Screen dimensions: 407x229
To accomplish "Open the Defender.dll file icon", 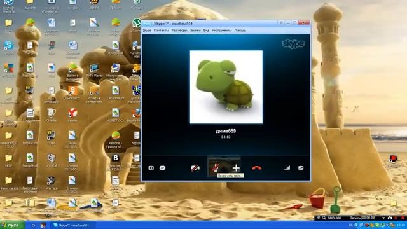I will [x=116, y=90].
